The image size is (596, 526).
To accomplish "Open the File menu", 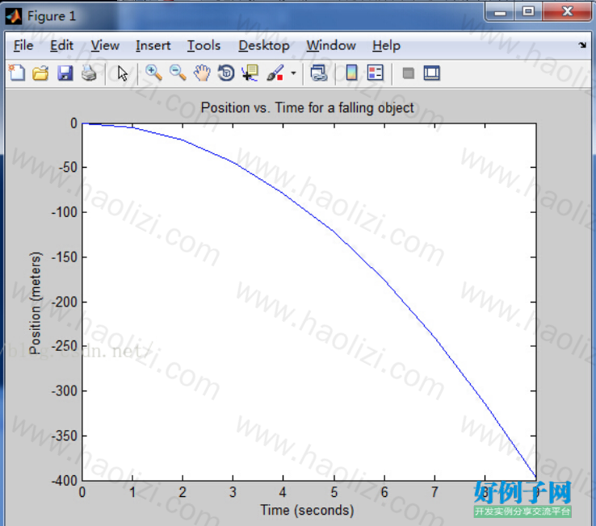I will point(23,45).
